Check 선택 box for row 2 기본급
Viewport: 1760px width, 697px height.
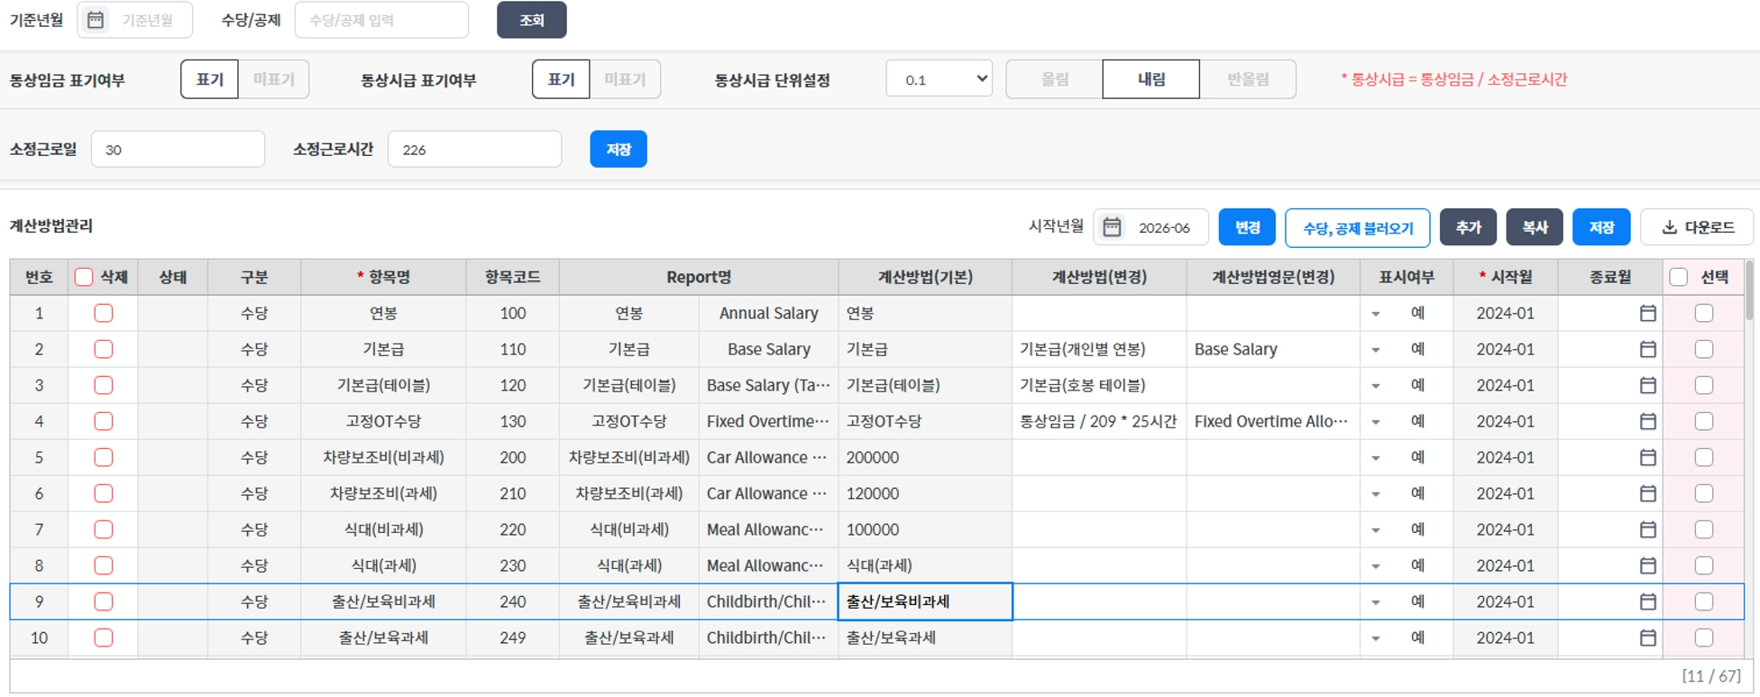(x=1703, y=349)
